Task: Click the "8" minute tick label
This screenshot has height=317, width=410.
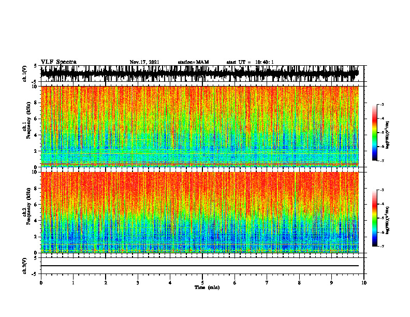Action: click(299, 283)
